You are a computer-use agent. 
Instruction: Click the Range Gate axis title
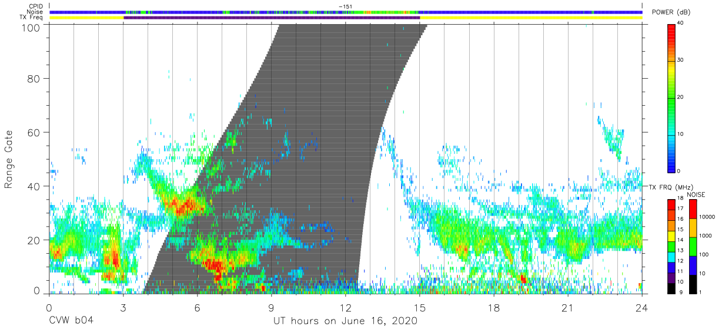[x=9, y=159]
